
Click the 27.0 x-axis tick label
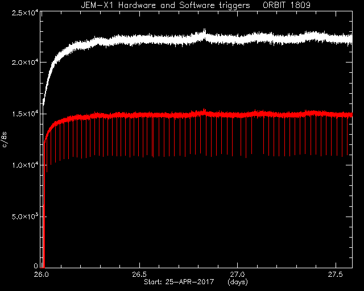[x=238, y=275]
